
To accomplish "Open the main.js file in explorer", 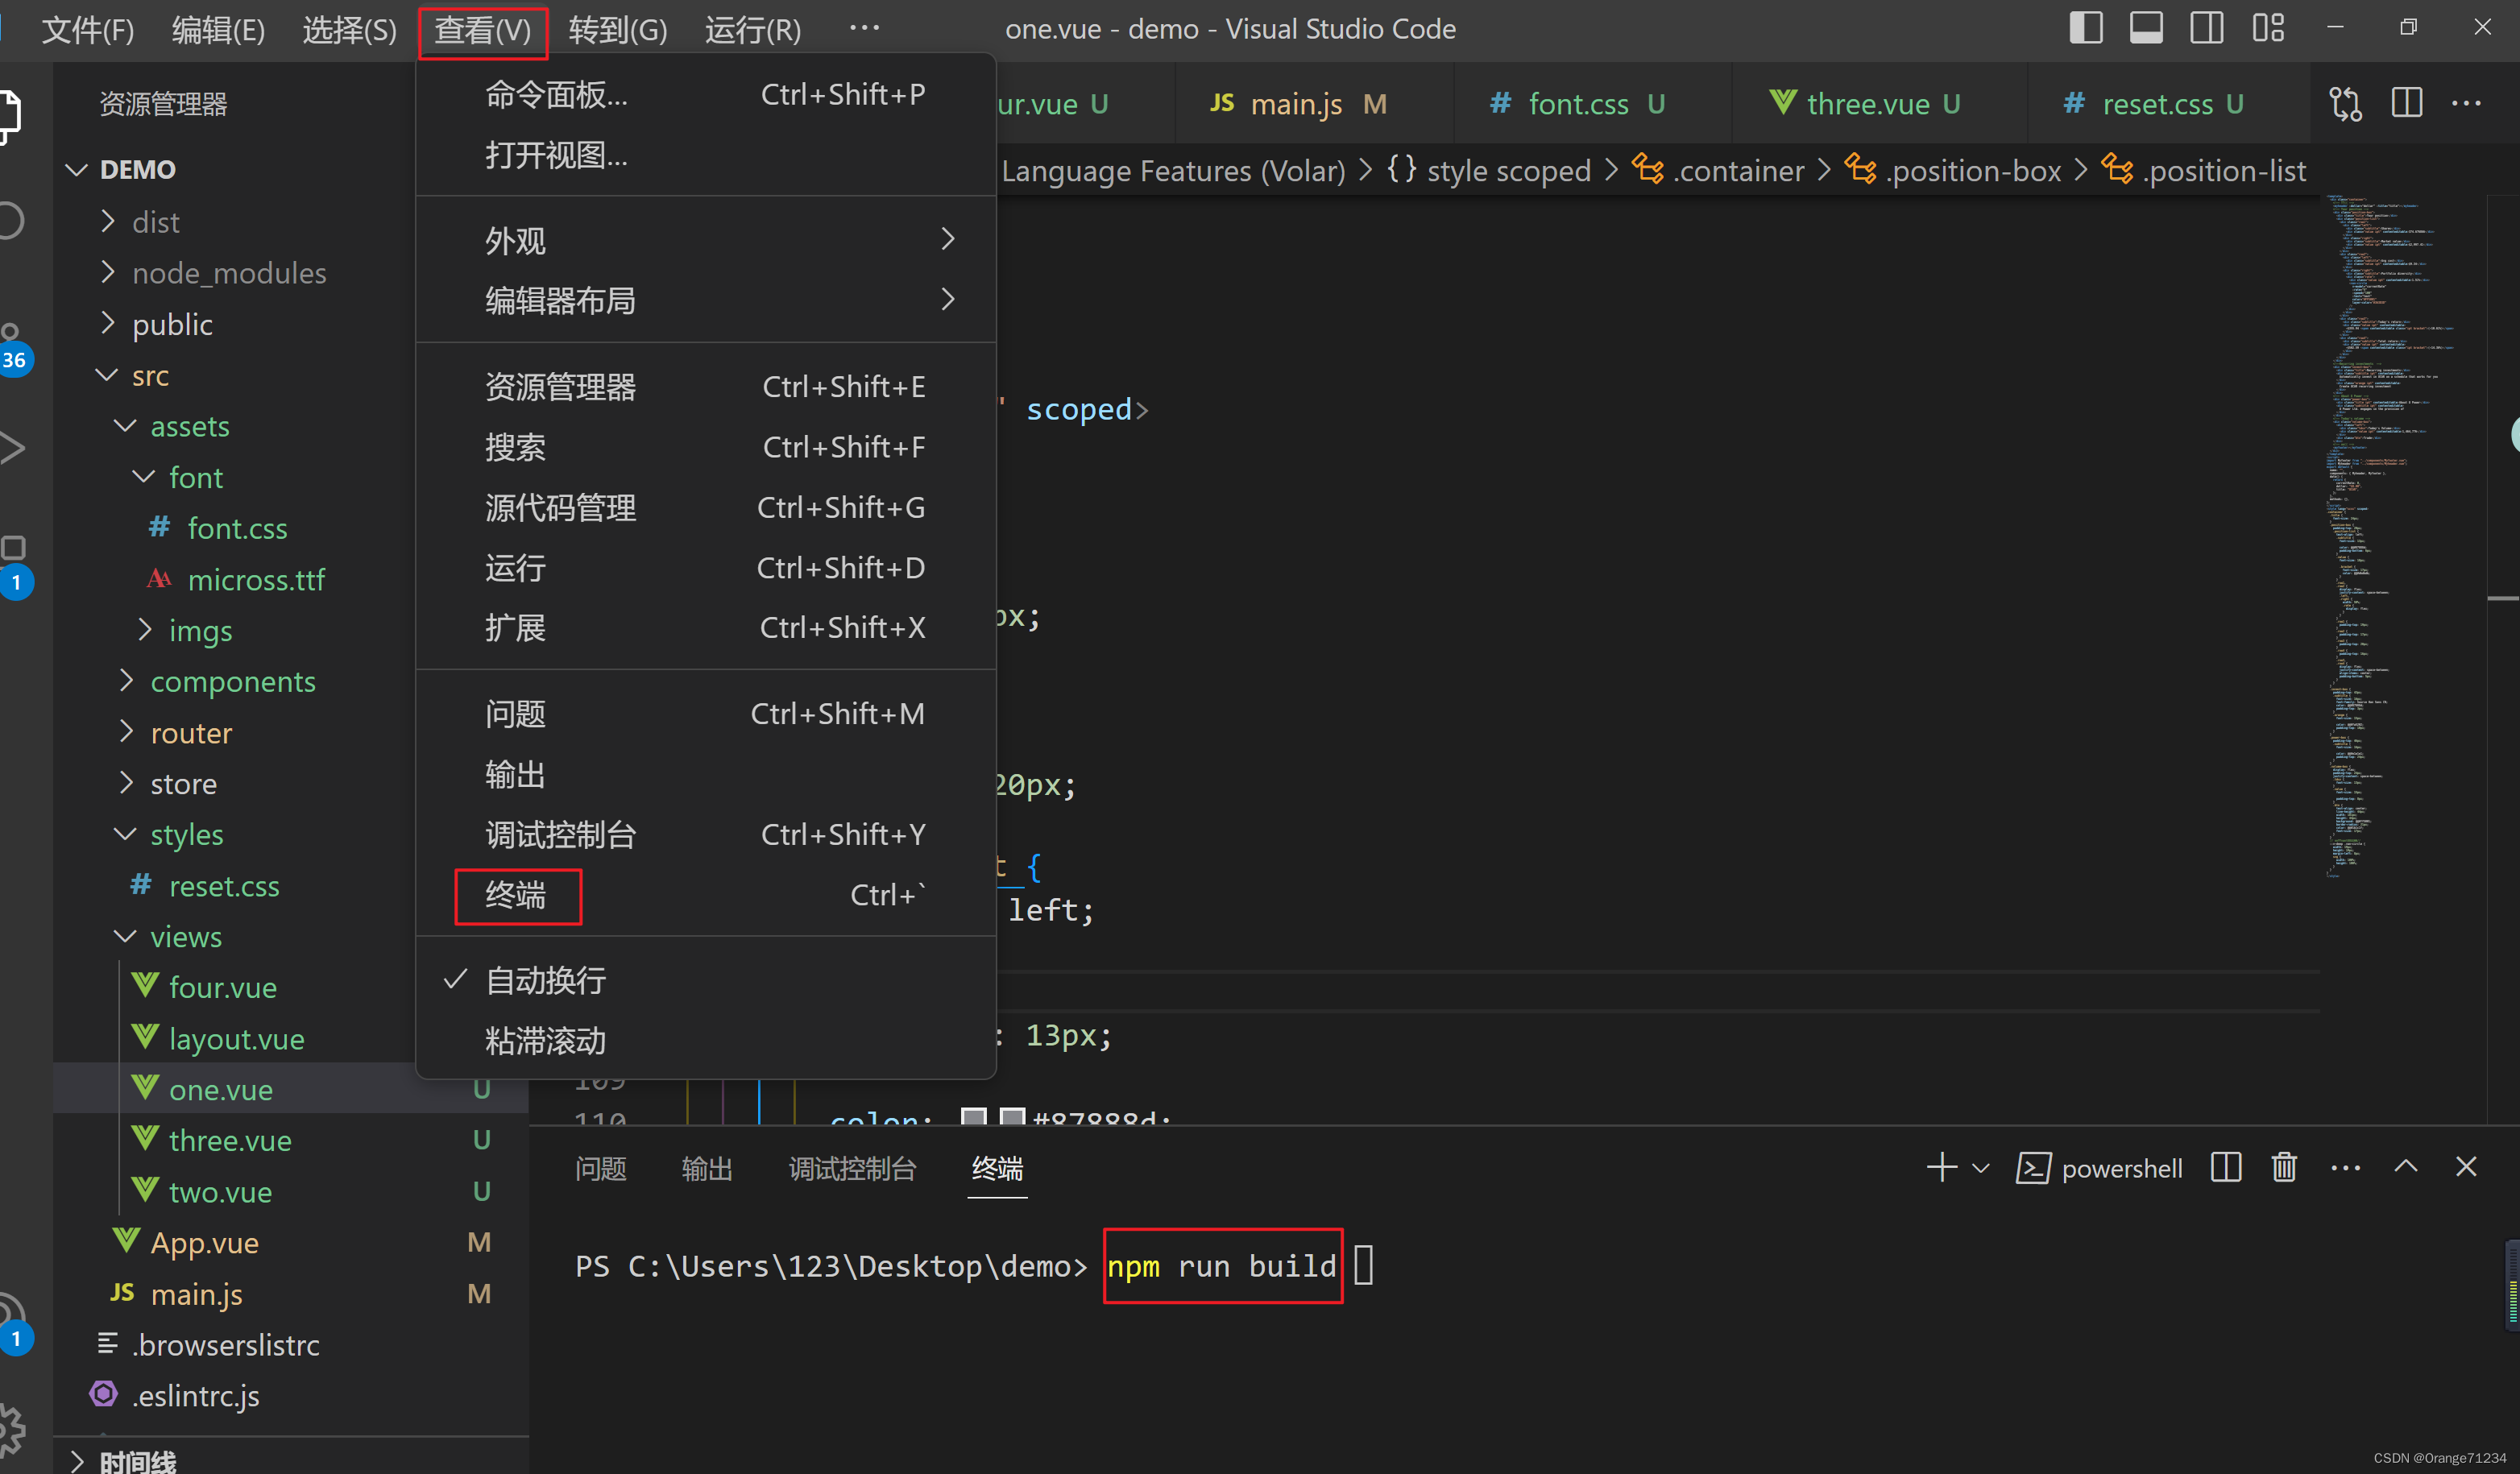I will pos(197,1294).
